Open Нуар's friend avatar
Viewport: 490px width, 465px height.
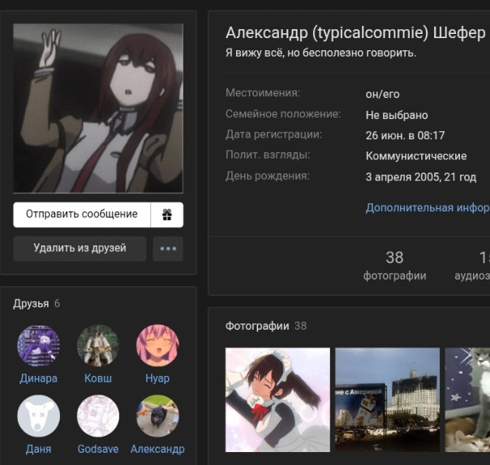coord(157,346)
